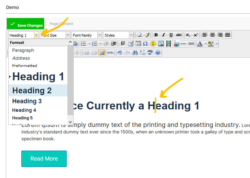
Task: Open Find using the binoculars icon
Action: click(x=135, y=53)
